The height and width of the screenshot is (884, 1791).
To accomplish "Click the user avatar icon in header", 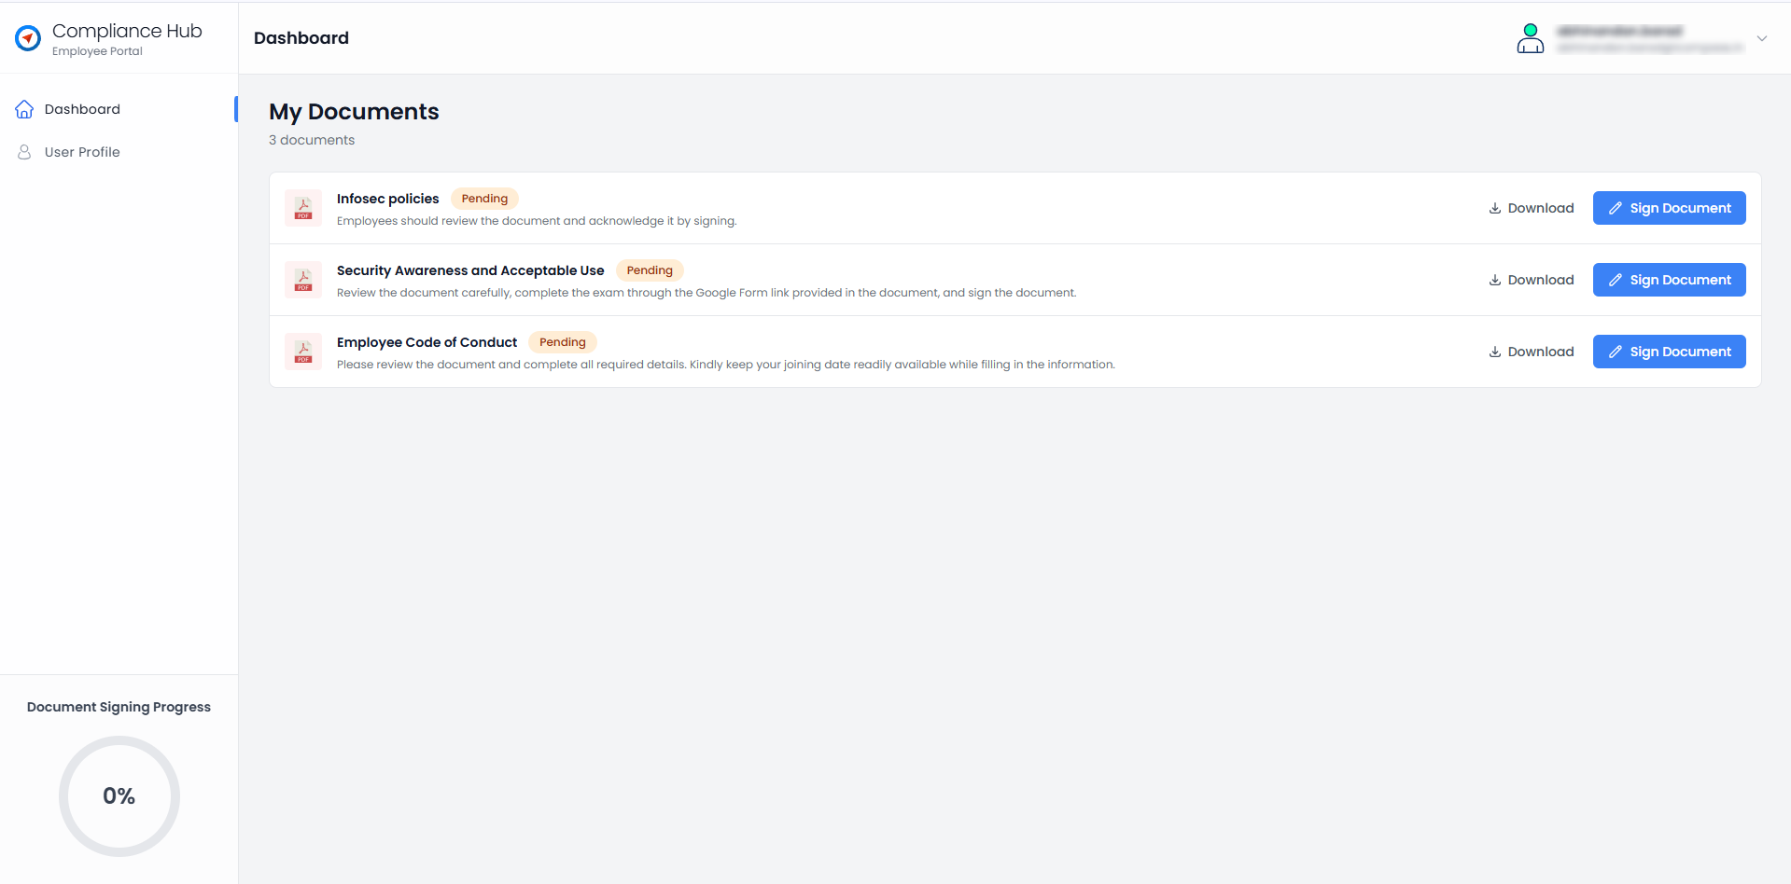I will [x=1530, y=38].
